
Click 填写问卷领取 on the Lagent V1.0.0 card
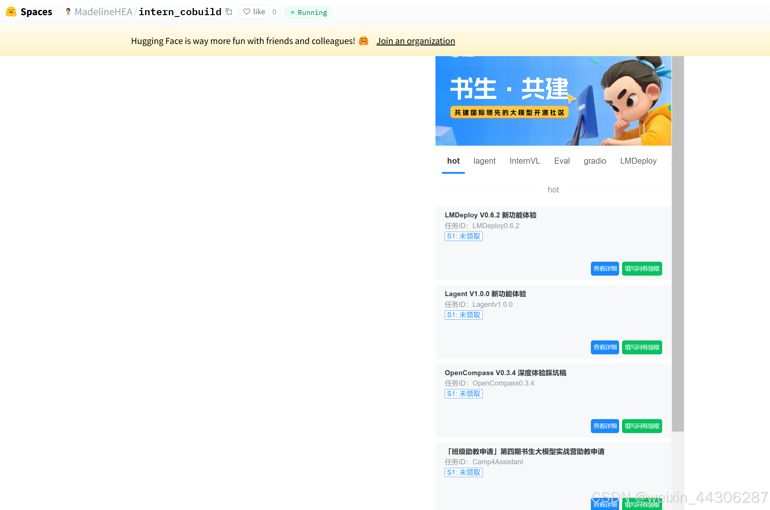642,347
